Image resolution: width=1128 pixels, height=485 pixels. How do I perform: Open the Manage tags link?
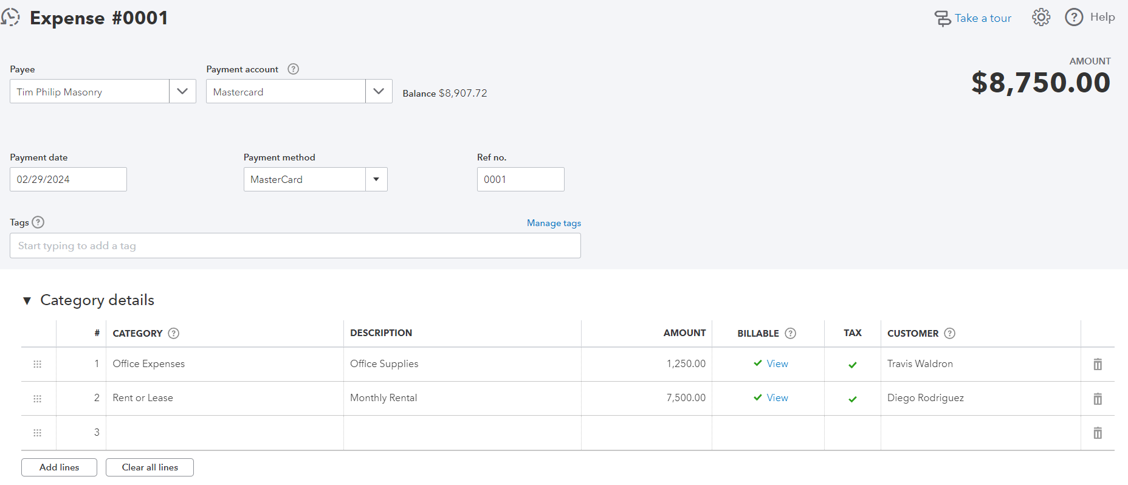pos(554,223)
